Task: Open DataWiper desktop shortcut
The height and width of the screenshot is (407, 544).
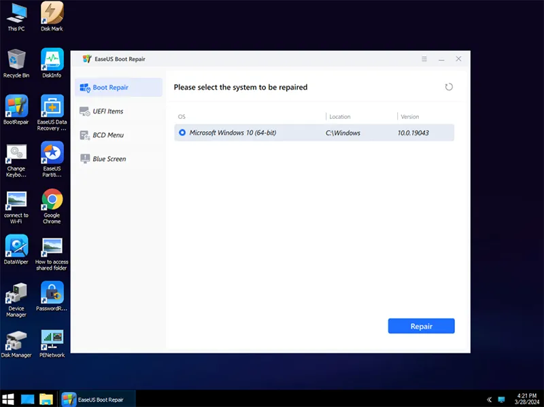Action: [16, 249]
